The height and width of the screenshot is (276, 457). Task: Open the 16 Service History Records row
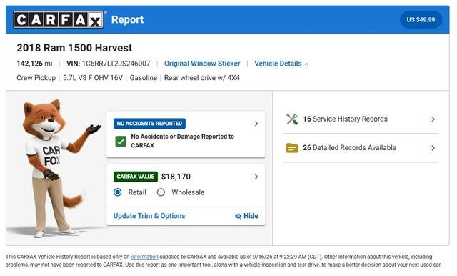click(361, 119)
